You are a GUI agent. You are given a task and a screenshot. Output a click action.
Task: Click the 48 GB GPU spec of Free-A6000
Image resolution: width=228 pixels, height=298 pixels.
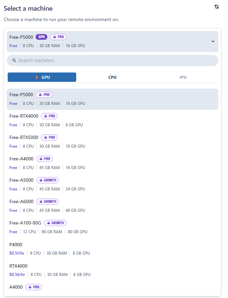coord(75,210)
